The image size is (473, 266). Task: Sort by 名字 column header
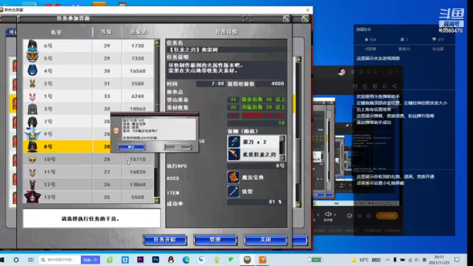tap(56, 32)
